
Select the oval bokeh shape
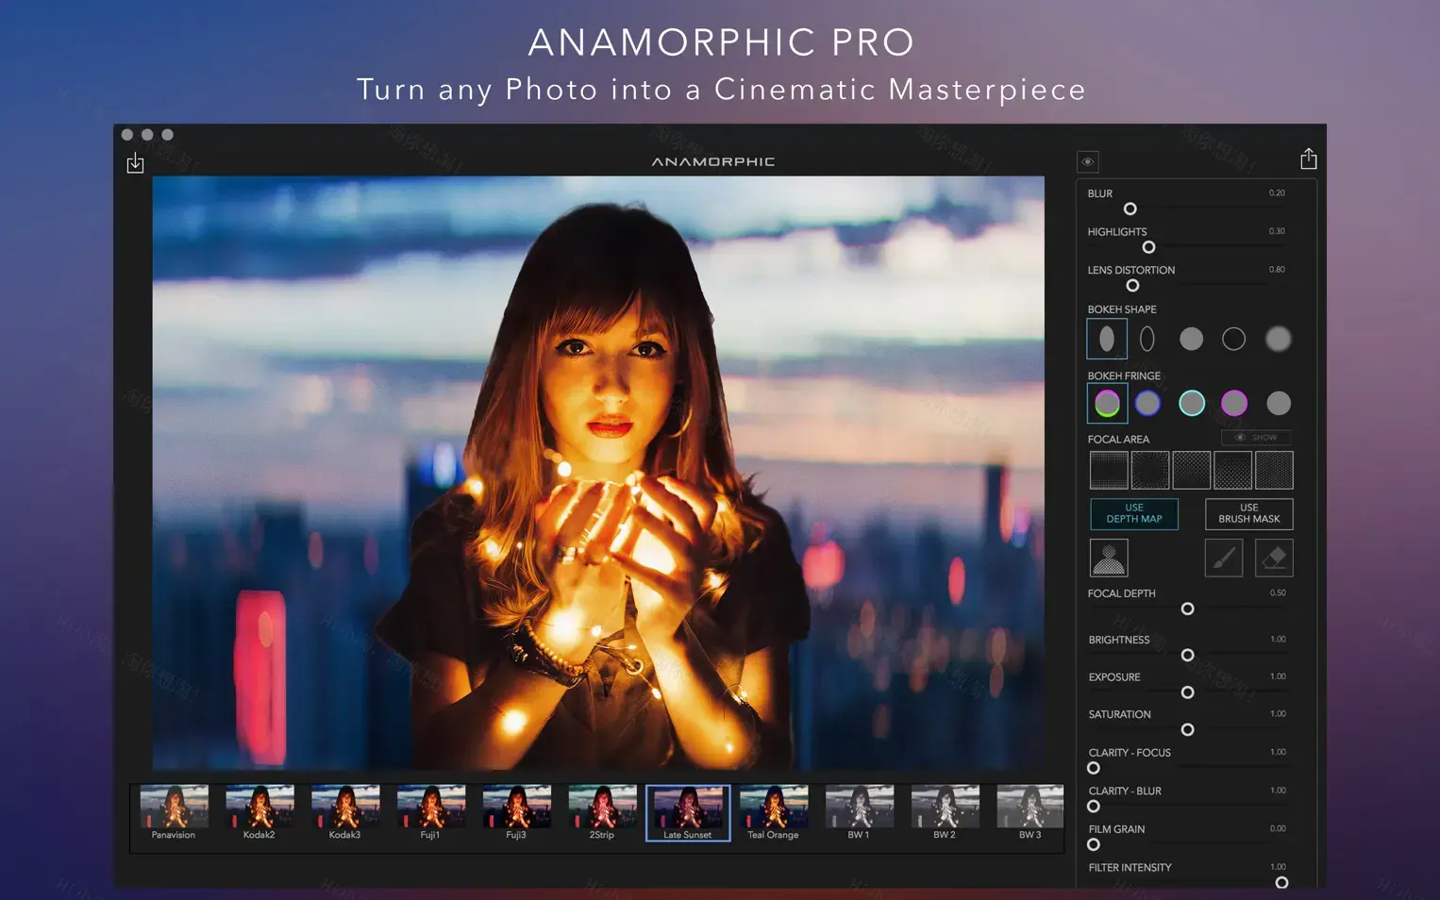1106,338
